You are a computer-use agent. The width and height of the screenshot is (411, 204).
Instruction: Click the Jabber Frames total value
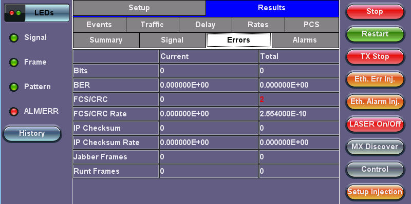299,157
